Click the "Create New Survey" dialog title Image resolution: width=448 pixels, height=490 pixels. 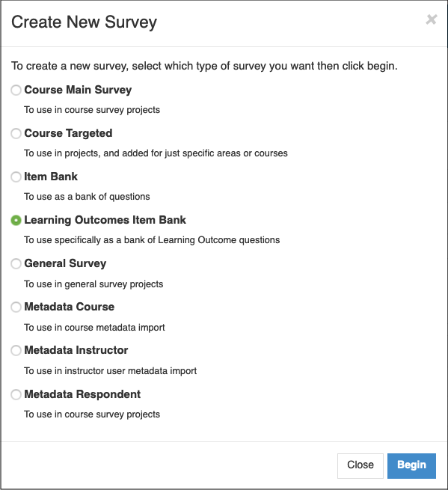pyautogui.click(x=84, y=22)
